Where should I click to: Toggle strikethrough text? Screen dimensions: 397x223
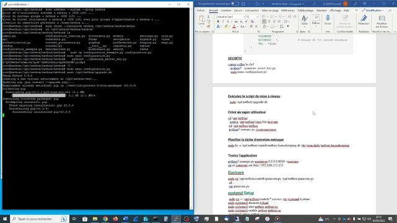coord(236,22)
